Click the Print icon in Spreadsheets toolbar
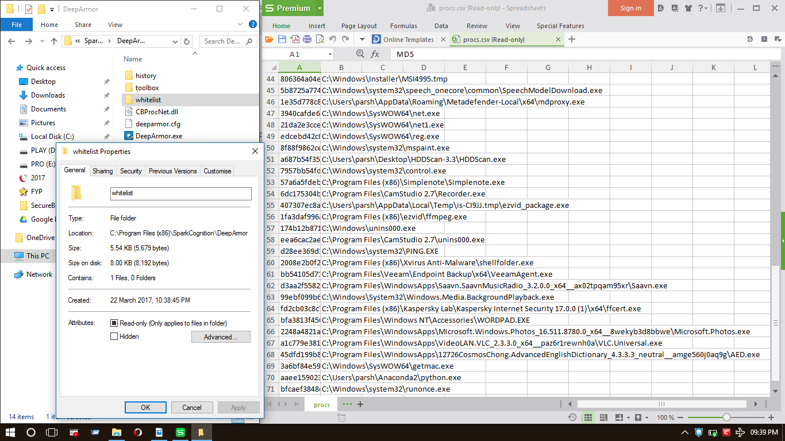This screenshot has width=785, height=441. click(307, 40)
